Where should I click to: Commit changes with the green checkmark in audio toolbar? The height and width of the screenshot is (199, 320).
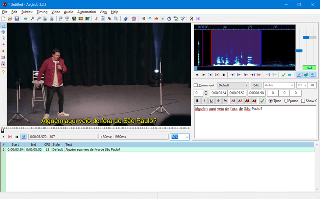[x=283, y=75]
